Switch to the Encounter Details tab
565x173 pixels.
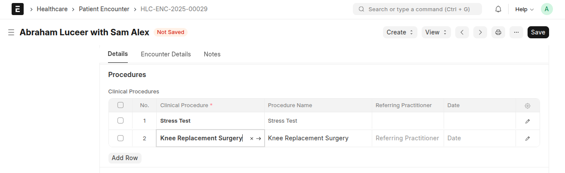click(166, 54)
